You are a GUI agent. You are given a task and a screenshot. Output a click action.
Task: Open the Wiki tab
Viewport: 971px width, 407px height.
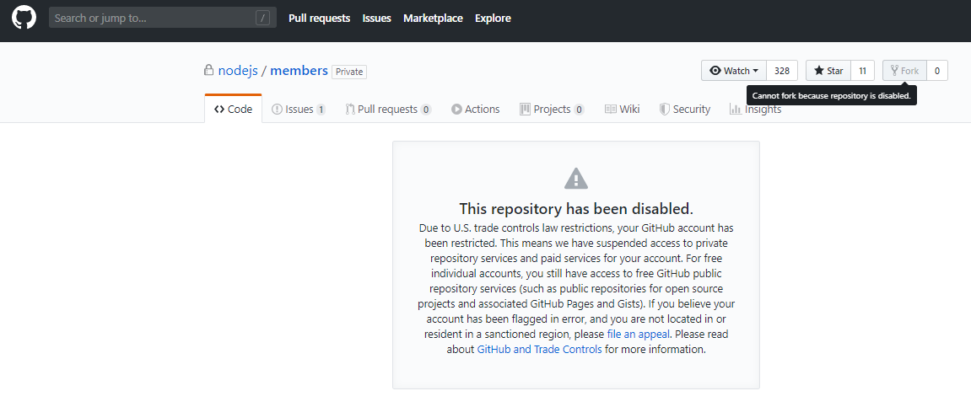[622, 109]
